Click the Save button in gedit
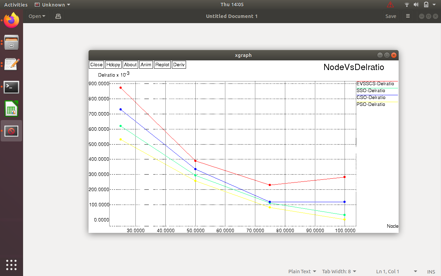 point(391,16)
